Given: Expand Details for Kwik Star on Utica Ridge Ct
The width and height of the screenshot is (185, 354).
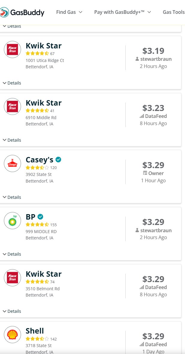Looking at the screenshot, I should click(12, 83).
